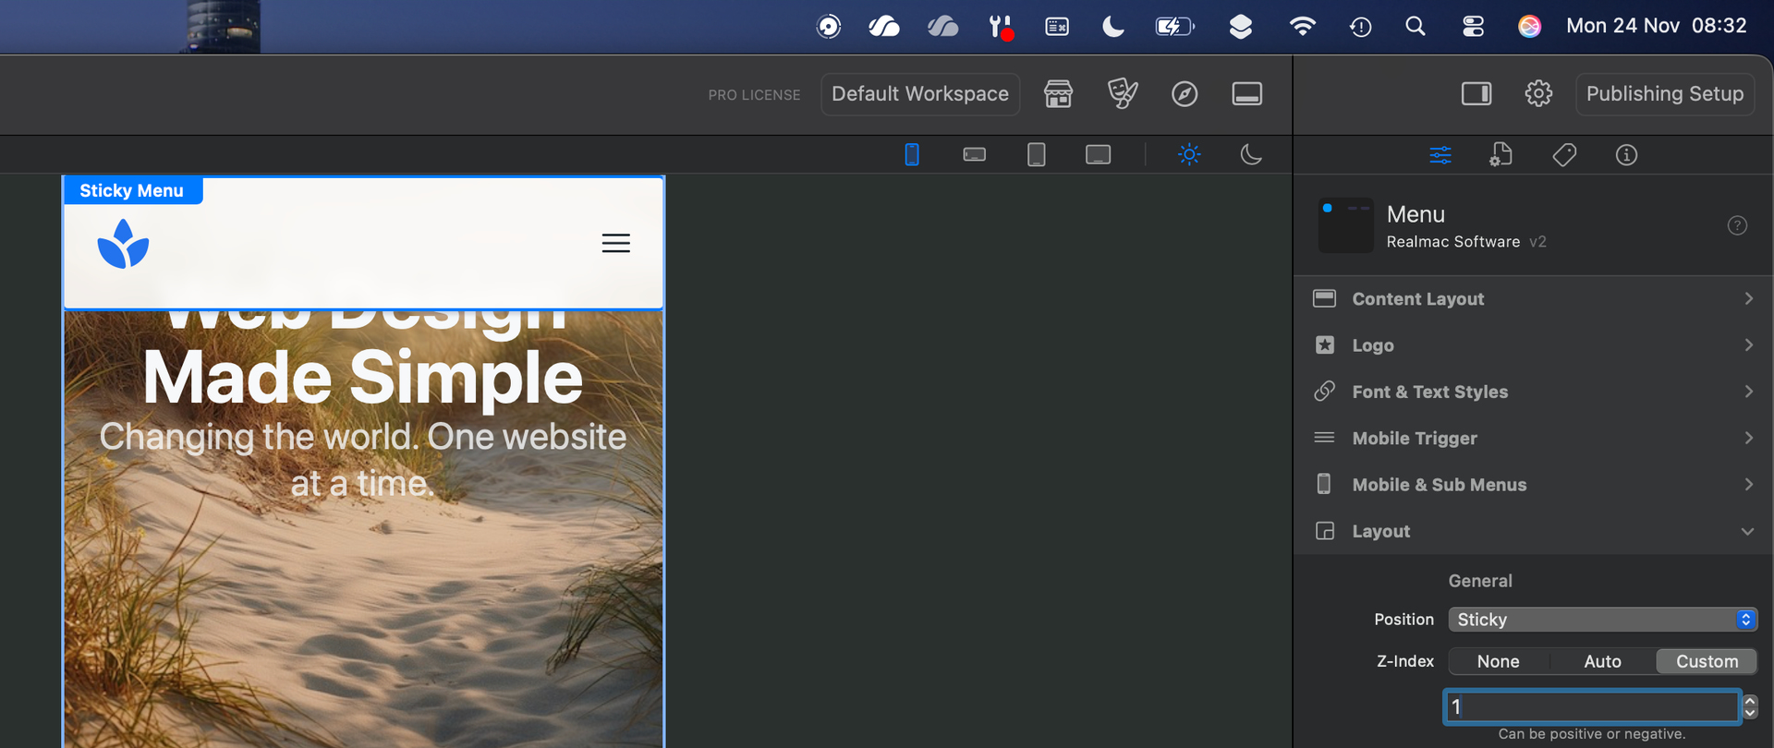
Task: Click the Made Simple heading text
Action: (363, 378)
